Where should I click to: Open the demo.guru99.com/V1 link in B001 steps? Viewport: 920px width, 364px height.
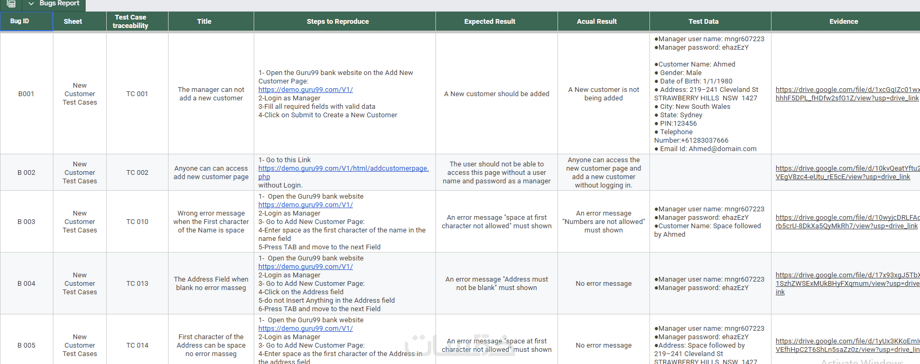tap(305, 90)
